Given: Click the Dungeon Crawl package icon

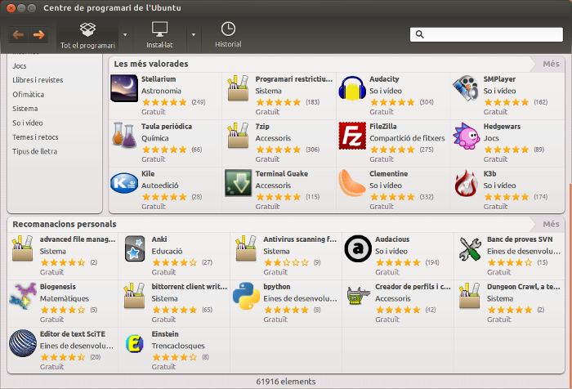Looking at the screenshot, I should click(x=470, y=296).
